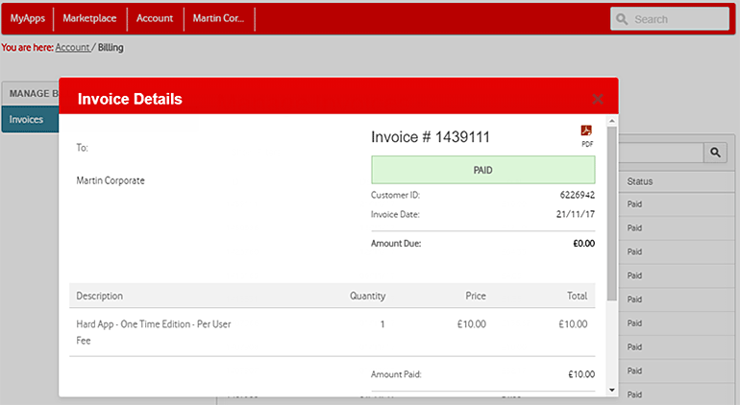Select the Invoice # 1439111 heading

(x=431, y=137)
